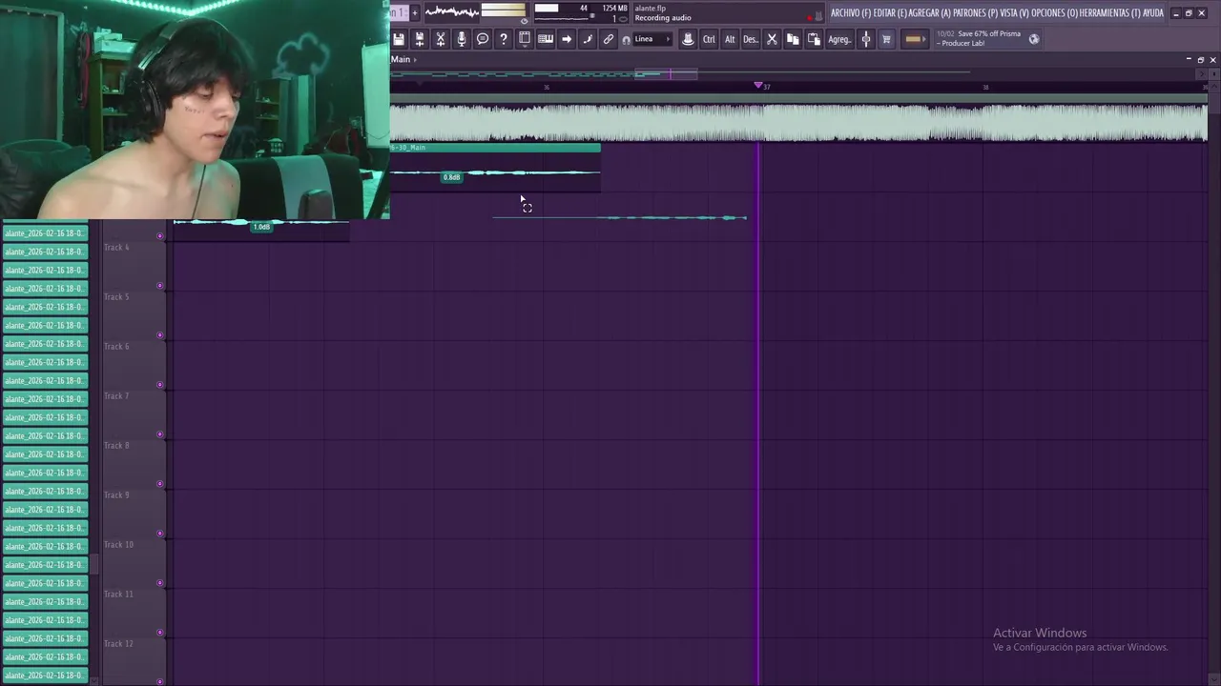The width and height of the screenshot is (1221, 686).
Task: Click the Ctrl modifier button
Action: (x=709, y=39)
